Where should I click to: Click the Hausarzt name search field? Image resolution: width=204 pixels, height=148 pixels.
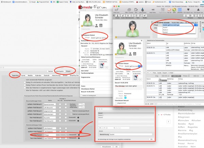pos(101,49)
